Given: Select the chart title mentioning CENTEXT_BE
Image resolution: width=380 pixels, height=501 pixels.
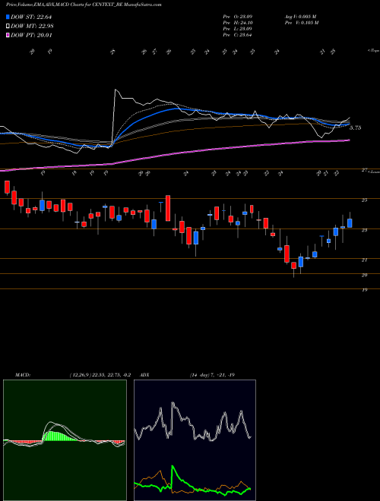Looking at the screenshot, I should [x=84, y=5].
